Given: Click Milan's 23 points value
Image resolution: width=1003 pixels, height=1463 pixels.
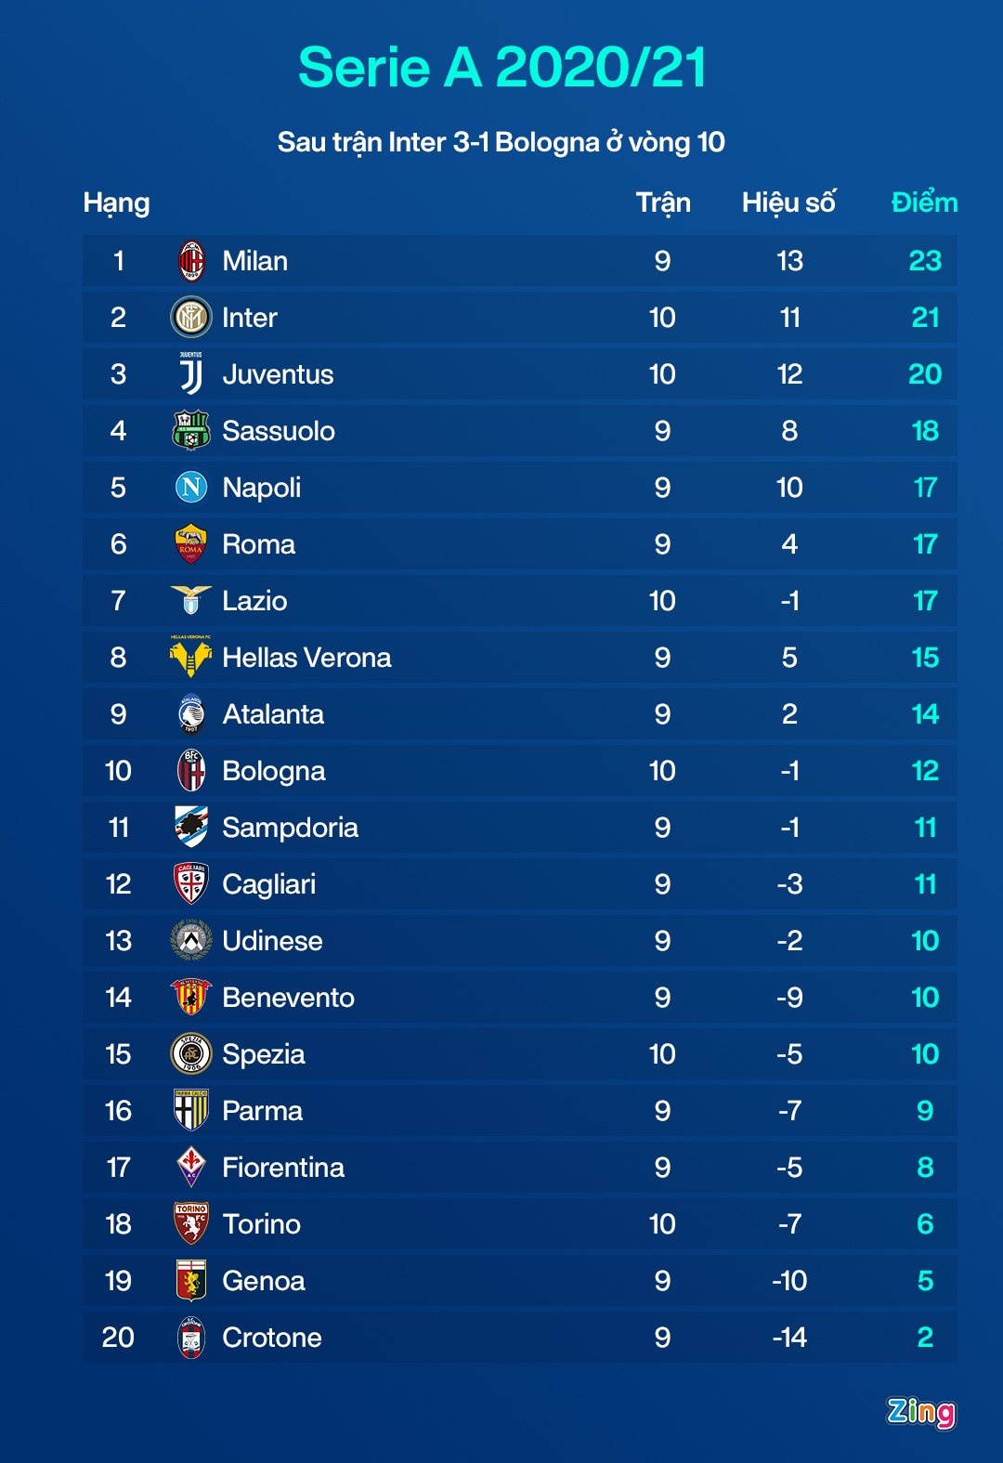Looking at the screenshot, I should [x=925, y=261].
